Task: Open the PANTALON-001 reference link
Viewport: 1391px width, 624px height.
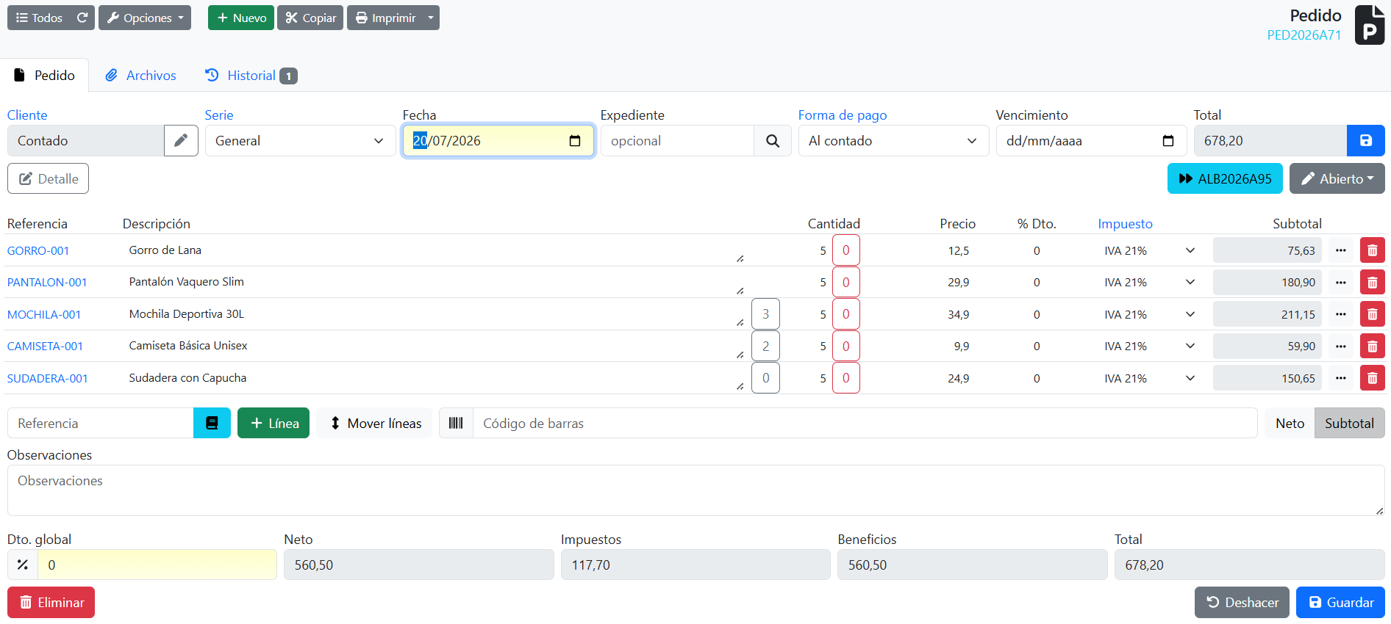Action: coord(47,283)
